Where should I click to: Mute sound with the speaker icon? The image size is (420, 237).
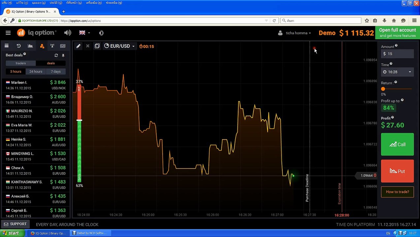(x=68, y=33)
